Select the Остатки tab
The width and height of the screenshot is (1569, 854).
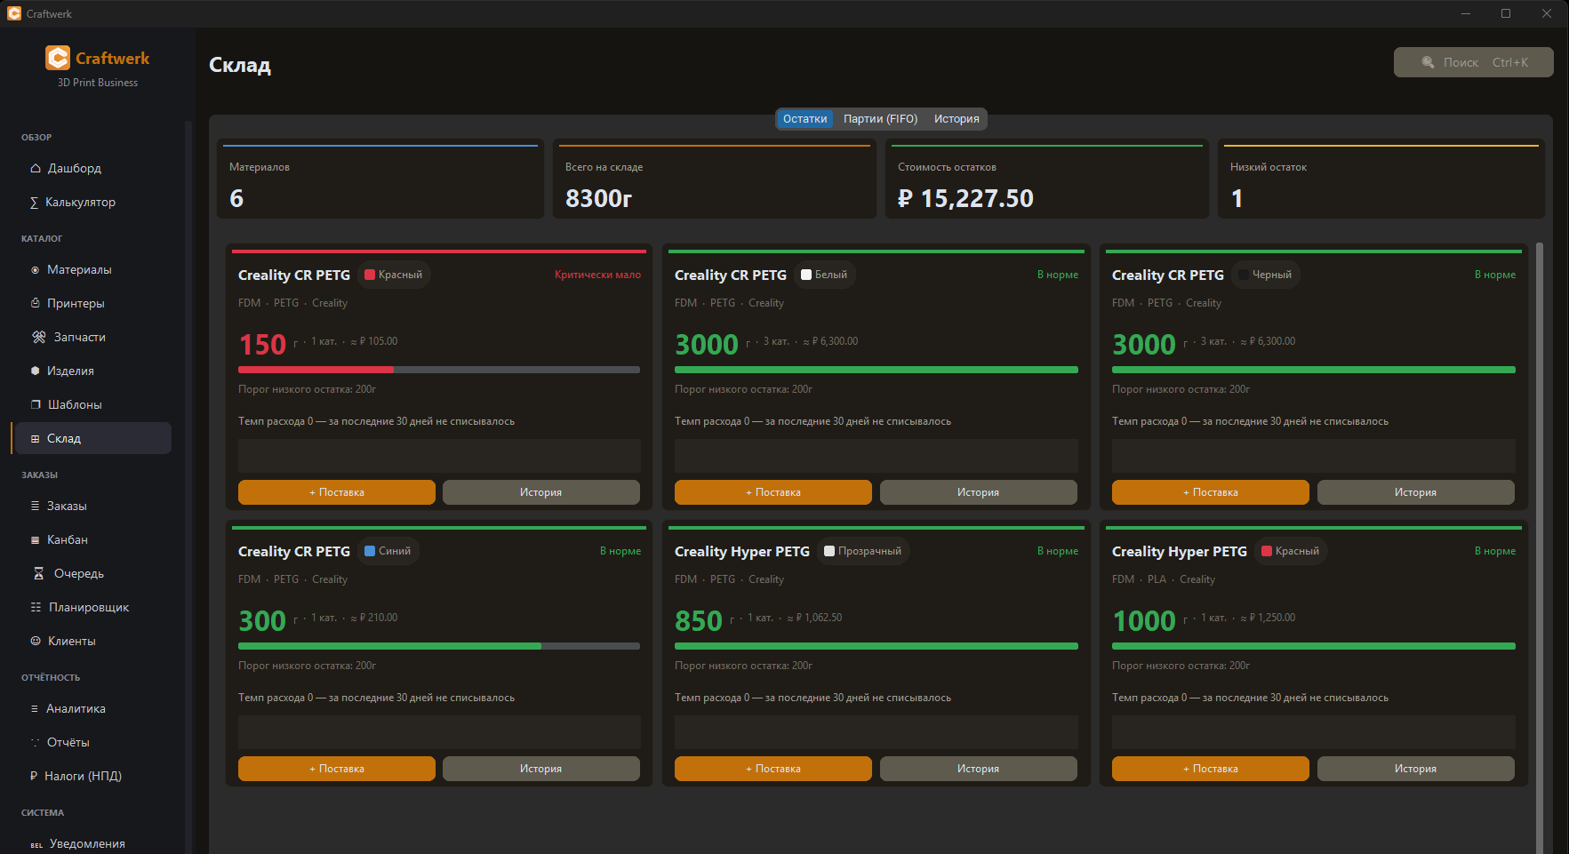[x=805, y=119]
